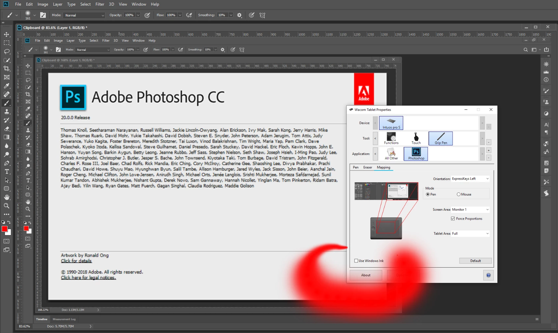
Task: Open the Wacom dialog help button
Action: click(488, 275)
